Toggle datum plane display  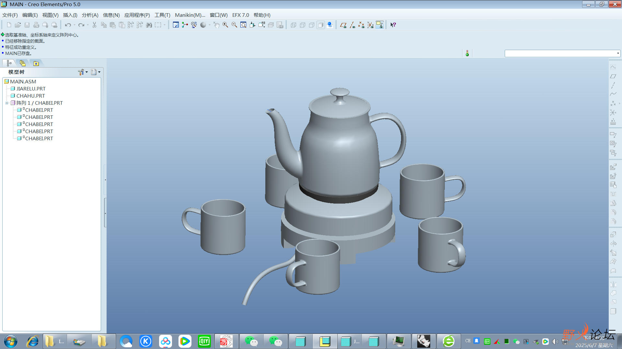[343, 25]
